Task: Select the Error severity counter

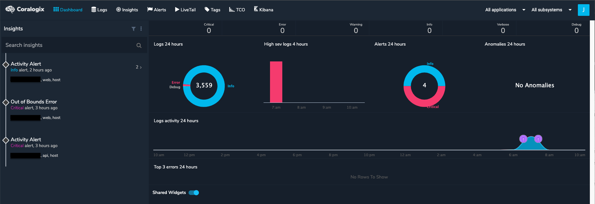Action: [282, 28]
